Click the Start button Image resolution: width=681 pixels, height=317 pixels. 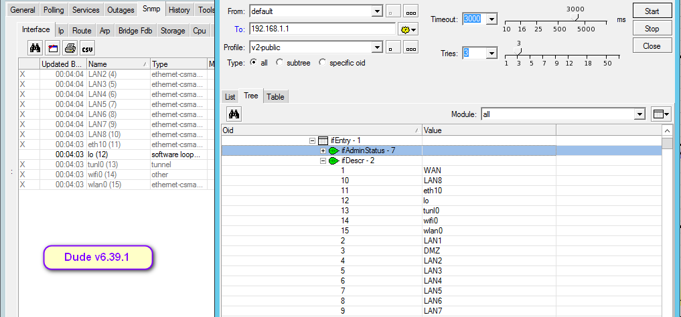(x=652, y=11)
